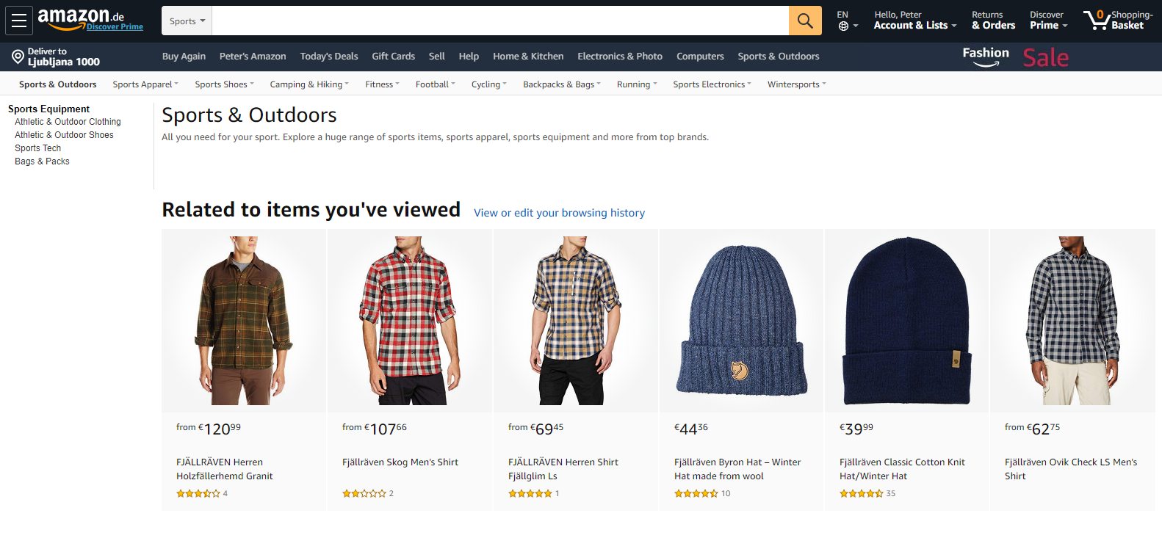Click the orange search magnifier button
Image resolution: width=1162 pixels, height=538 pixels.
click(x=805, y=21)
